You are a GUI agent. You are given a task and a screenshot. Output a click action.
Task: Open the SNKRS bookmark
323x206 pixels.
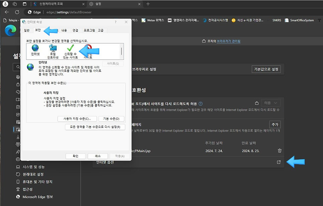click(x=277, y=20)
